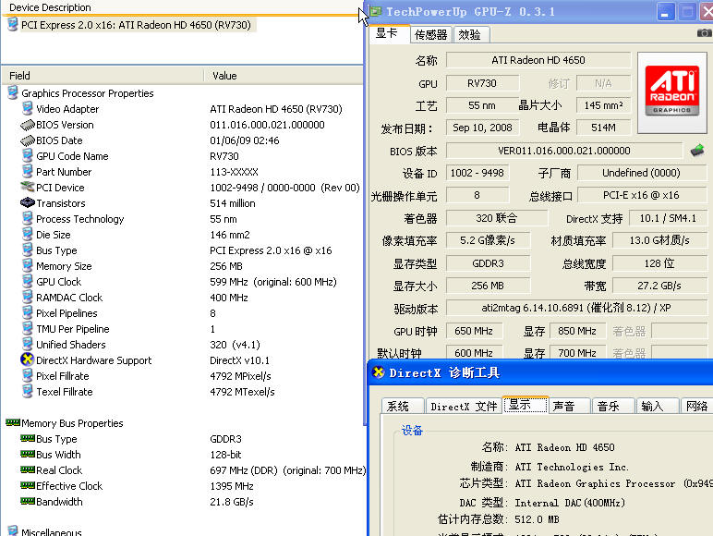
Task: Click the Die Size row icon
Action: click(x=28, y=235)
